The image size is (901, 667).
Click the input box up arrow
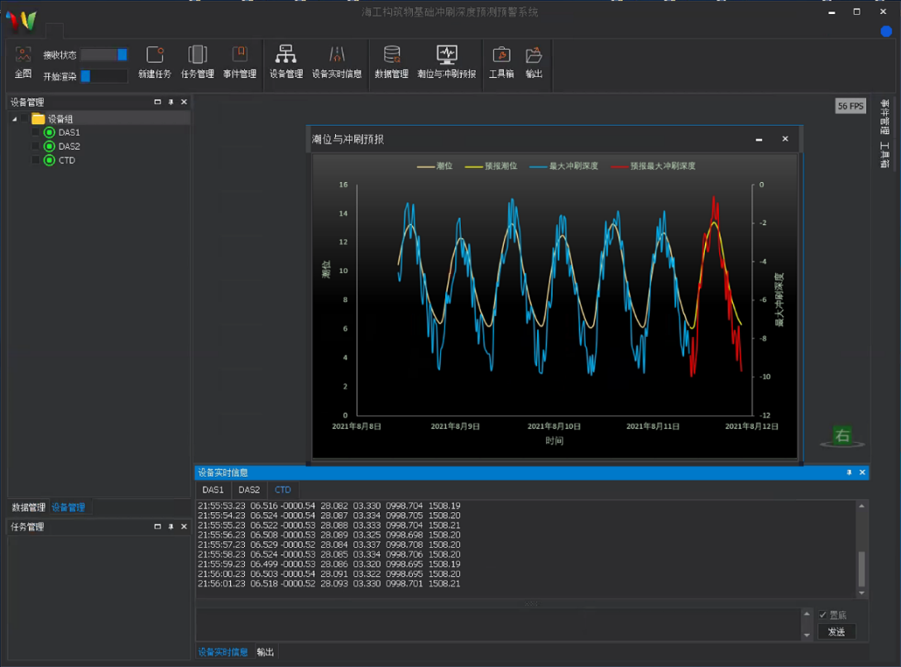[807, 614]
